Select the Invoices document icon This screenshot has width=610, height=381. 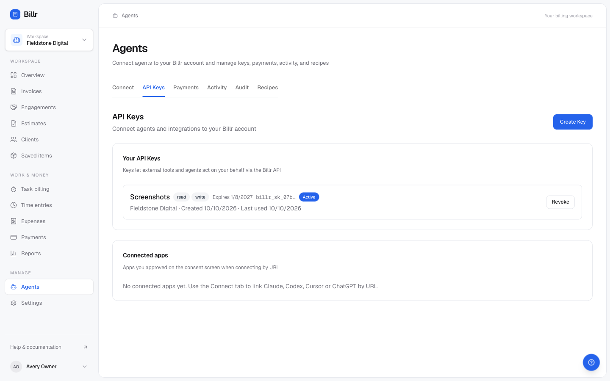click(14, 91)
